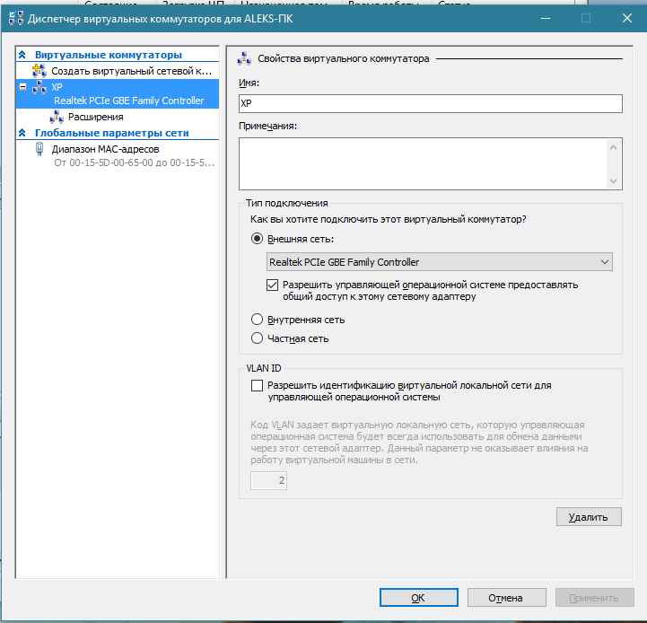Click Realtek PCIe GBE Family Controller subtitle in tree
The width and height of the screenshot is (647, 623).
click(x=128, y=101)
